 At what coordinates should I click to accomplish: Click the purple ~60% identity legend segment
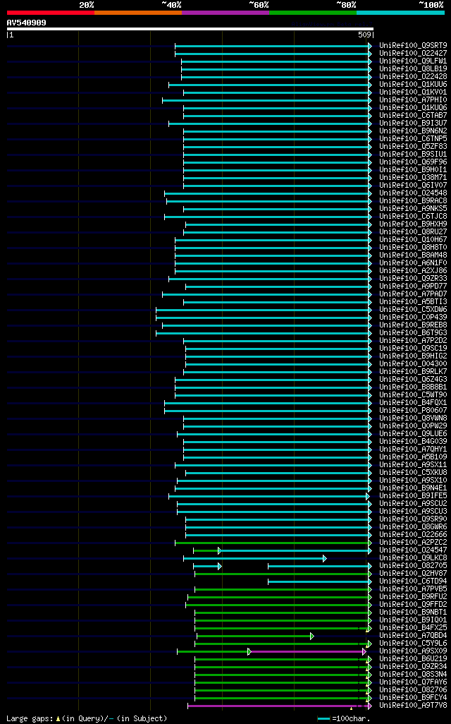(x=225, y=13)
